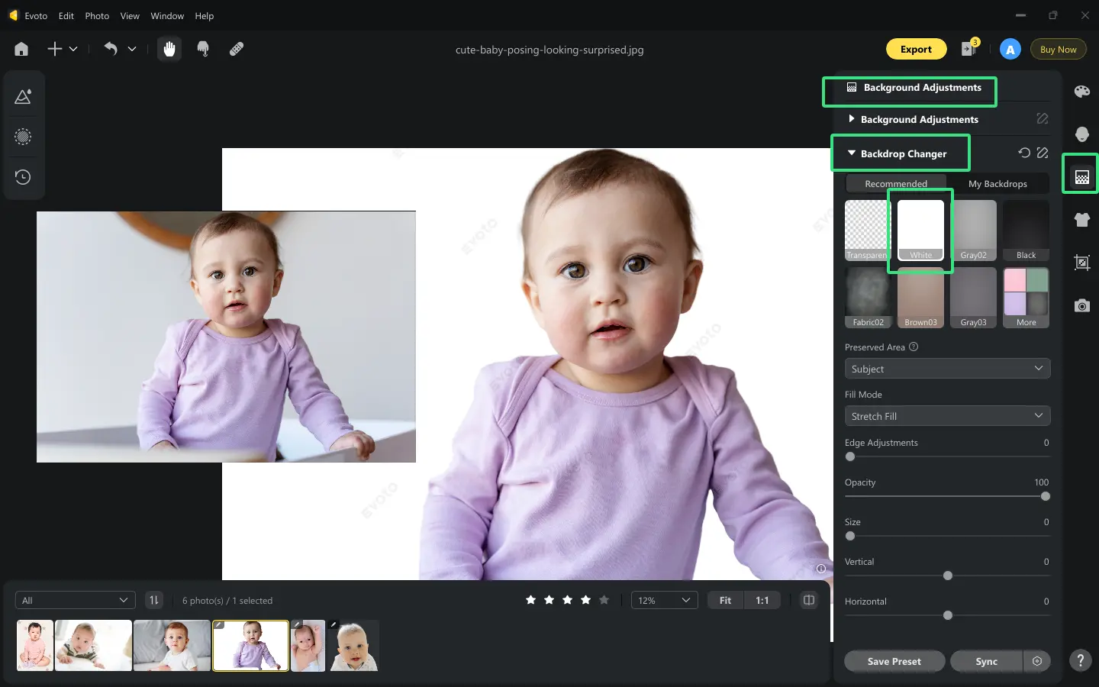Screen dimensions: 1099x687
Task: Collapse the Backdrop Changer section
Action: pos(851,153)
